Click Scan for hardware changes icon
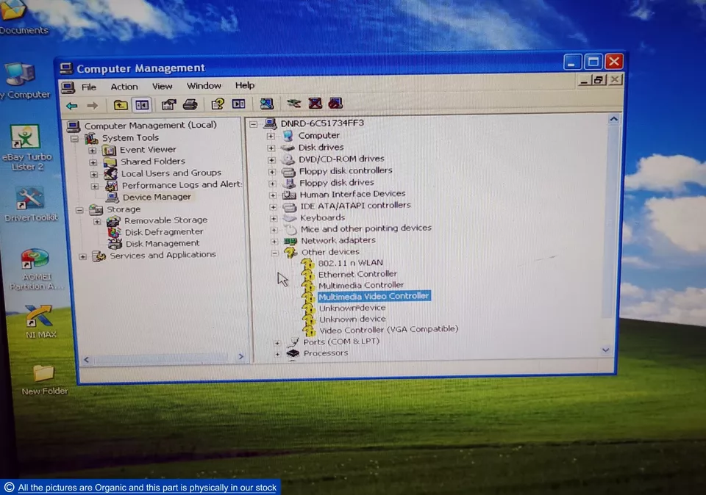The image size is (706, 495). 267,104
